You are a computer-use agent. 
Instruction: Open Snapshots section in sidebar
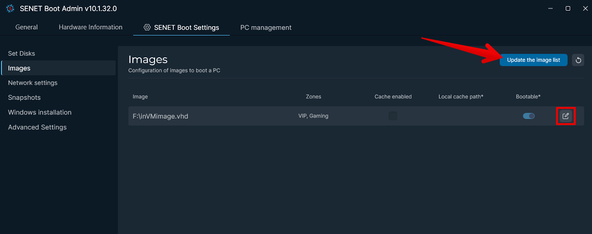click(x=24, y=97)
